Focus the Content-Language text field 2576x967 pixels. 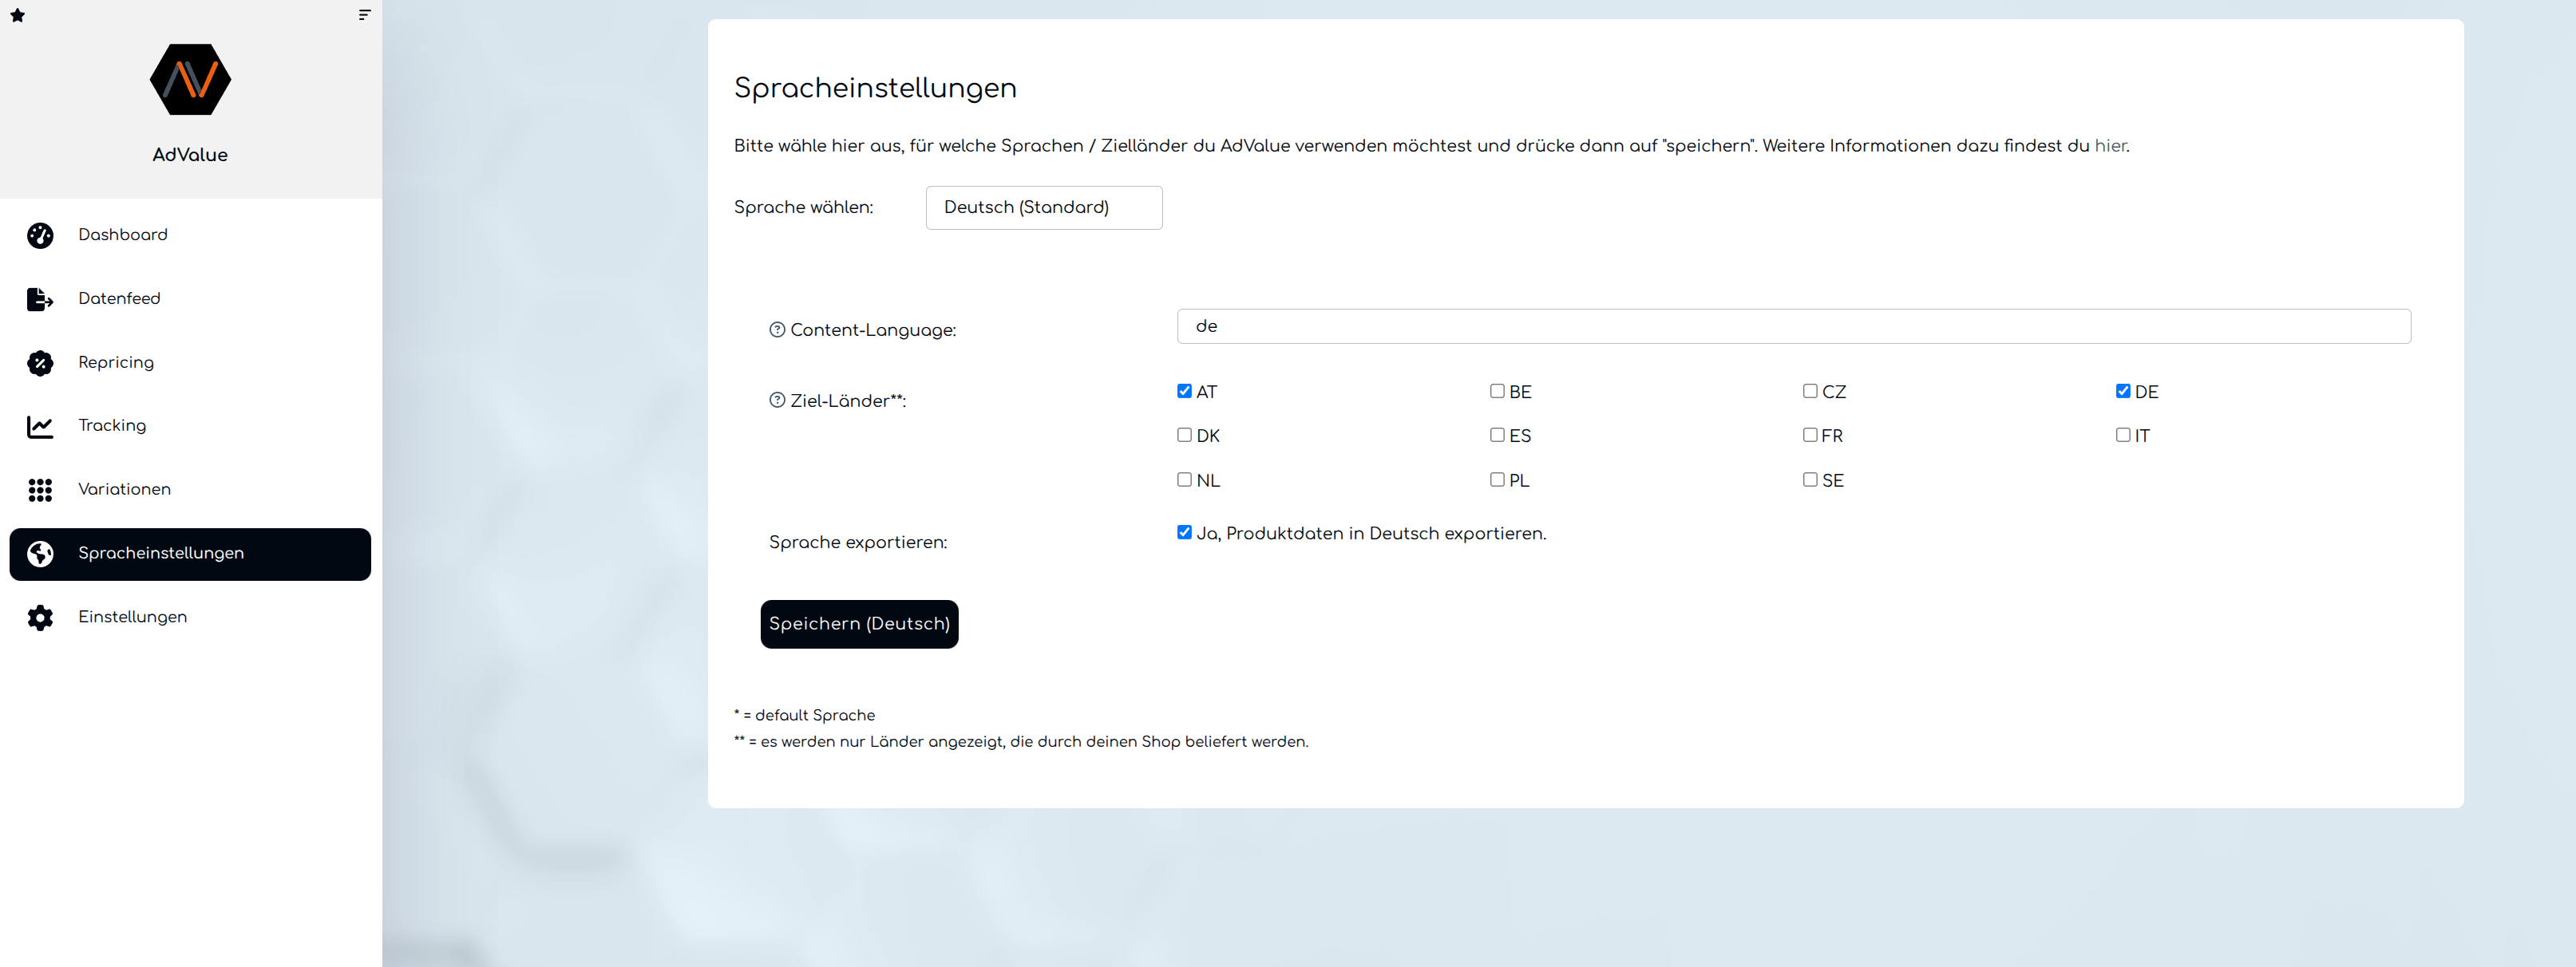[1793, 327]
